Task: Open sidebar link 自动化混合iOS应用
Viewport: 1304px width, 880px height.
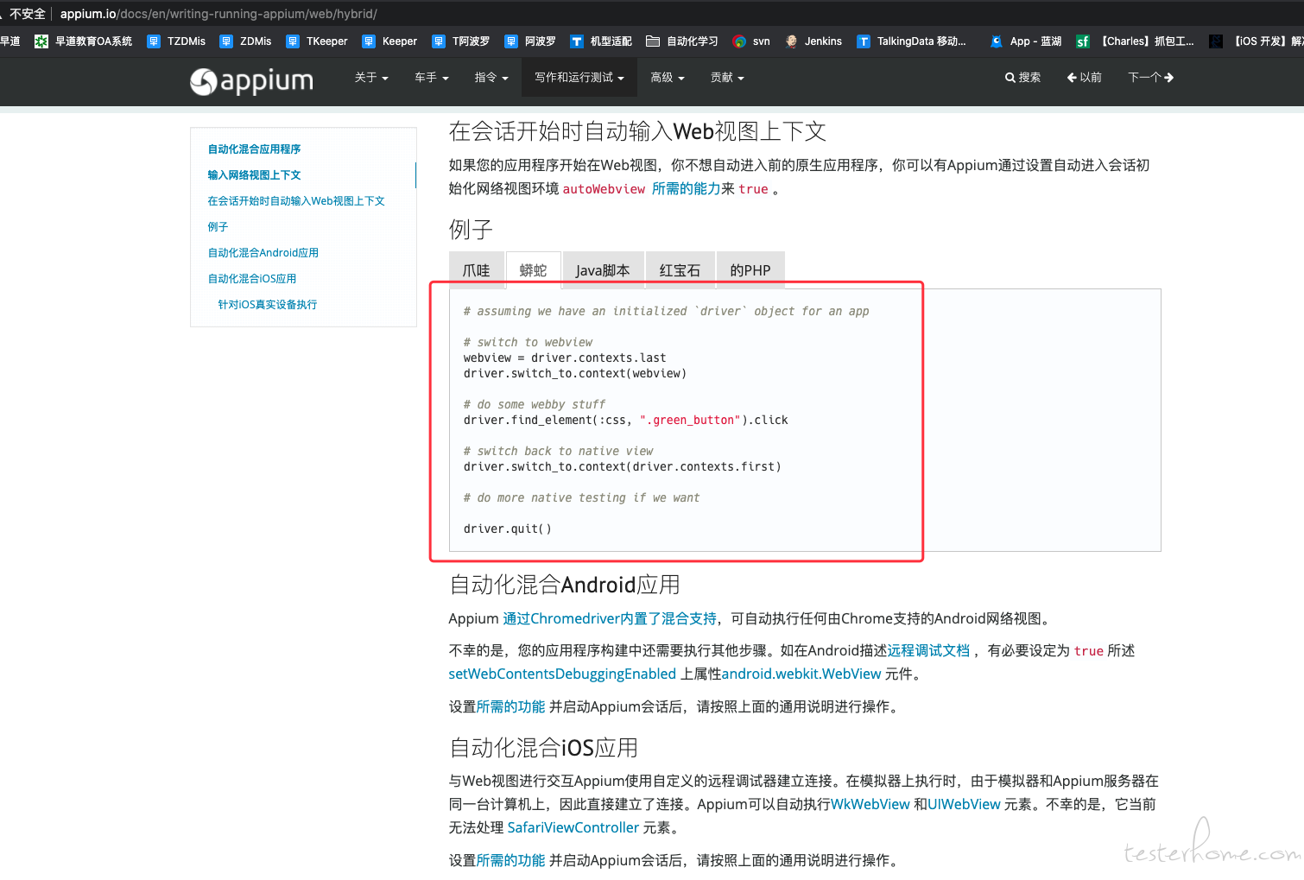Action: coord(252,279)
